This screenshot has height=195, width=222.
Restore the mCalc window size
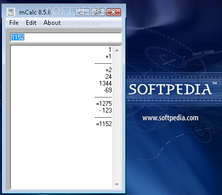pos(98,12)
